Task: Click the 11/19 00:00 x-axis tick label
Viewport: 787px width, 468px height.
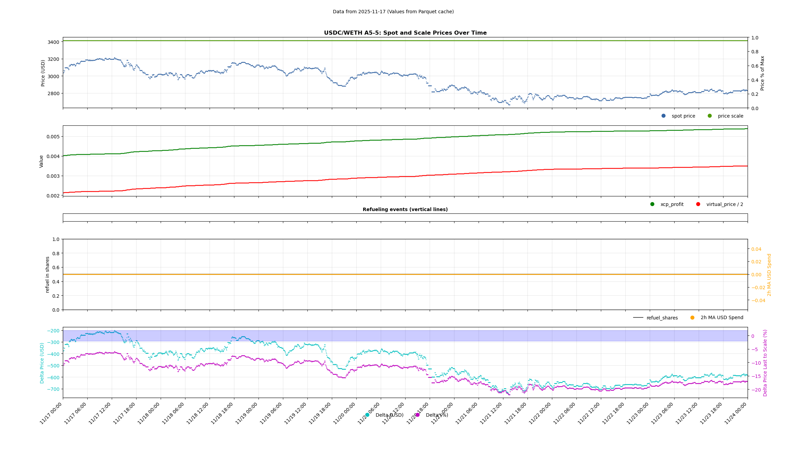Action: 247,413
